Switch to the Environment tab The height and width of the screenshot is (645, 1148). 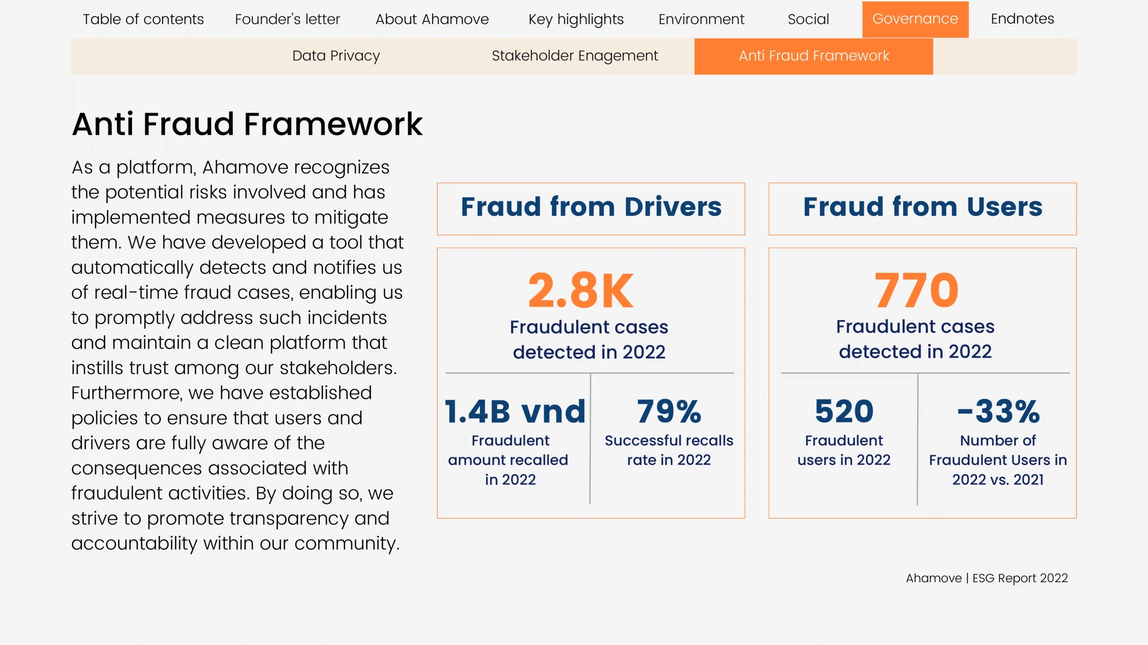(x=701, y=19)
